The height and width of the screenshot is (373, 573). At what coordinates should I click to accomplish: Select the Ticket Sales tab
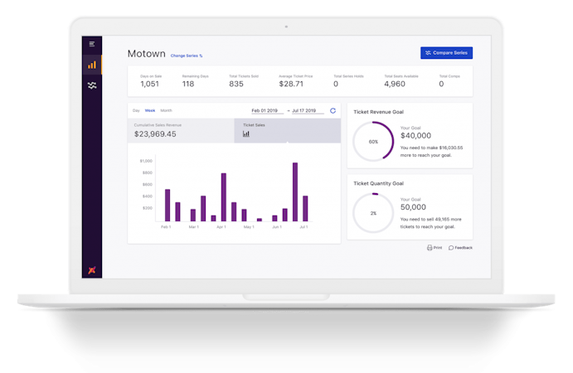click(287, 130)
